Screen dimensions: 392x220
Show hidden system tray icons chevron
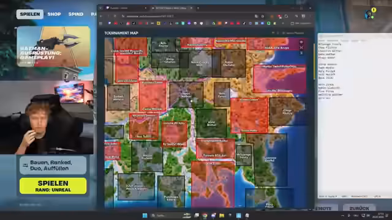tap(342, 216)
